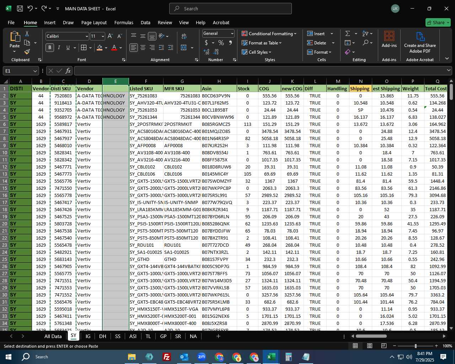Click the Share button
Viewport: 455px width, 364px height.
pyautogui.click(x=438, y=22)
